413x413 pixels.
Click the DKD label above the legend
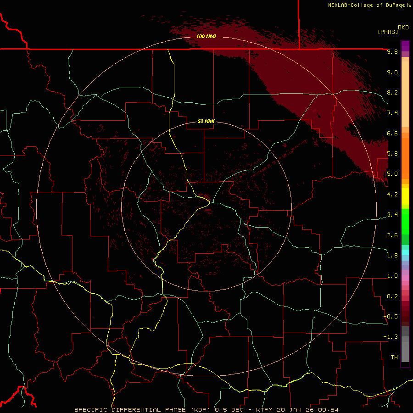(x=403, y=28)
